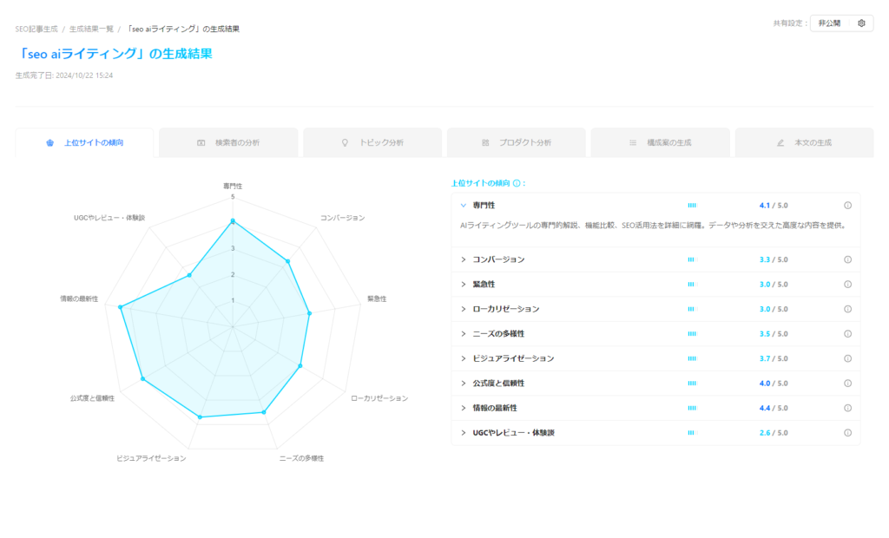889x538 pixels.
Task: Expand the コンバージョン row
Action: pyautogui.click(x=464, y=259)
